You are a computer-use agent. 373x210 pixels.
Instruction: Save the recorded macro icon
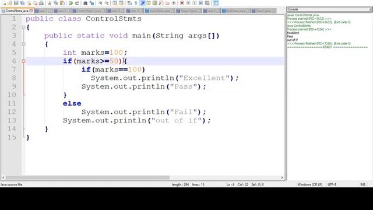(207, 3)
